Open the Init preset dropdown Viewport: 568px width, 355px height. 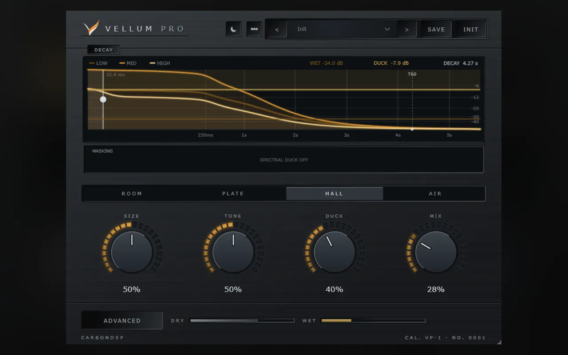[342, 29]
